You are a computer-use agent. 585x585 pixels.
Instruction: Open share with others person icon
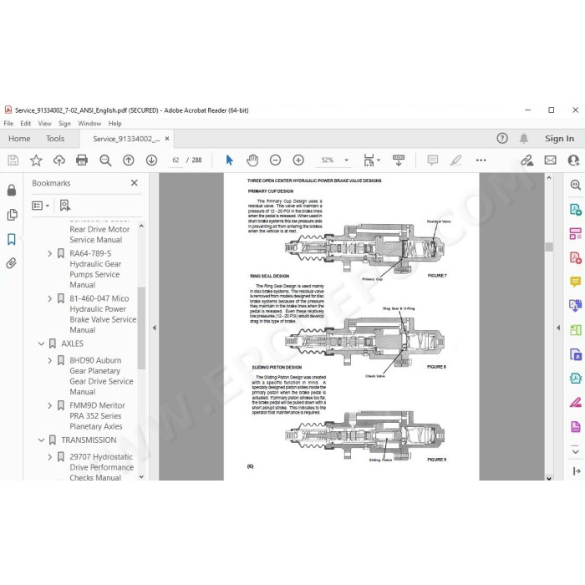(x=573, y=160)
